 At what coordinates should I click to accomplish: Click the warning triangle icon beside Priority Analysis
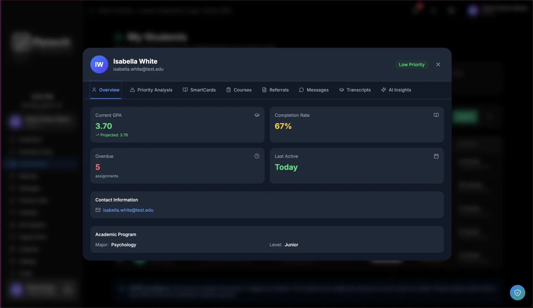132,90
